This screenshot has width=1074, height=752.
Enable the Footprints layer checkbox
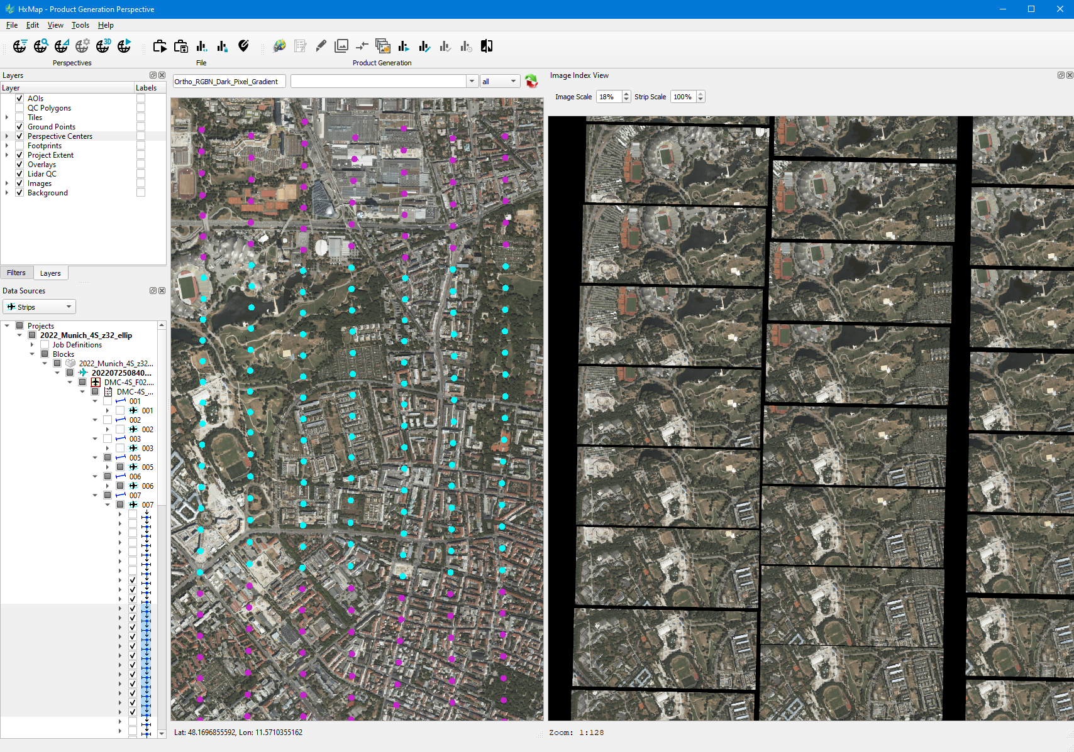[x=19, y=146]
